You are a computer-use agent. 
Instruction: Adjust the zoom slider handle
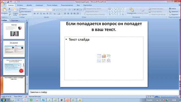tap(166, 97)
